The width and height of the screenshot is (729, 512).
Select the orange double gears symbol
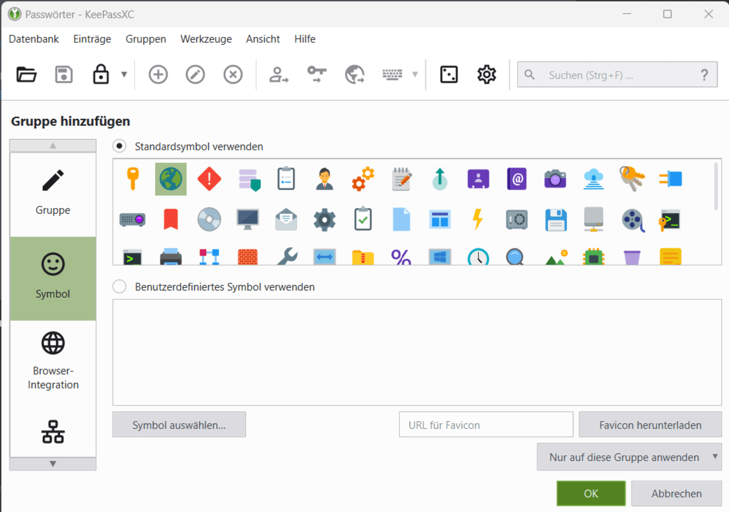tap(363, 179)
